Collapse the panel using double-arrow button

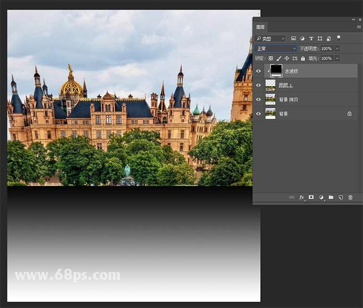pos(354,19)
